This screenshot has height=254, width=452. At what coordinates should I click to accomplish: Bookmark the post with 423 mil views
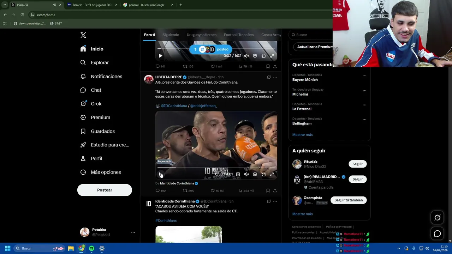[x=268, y=191]
